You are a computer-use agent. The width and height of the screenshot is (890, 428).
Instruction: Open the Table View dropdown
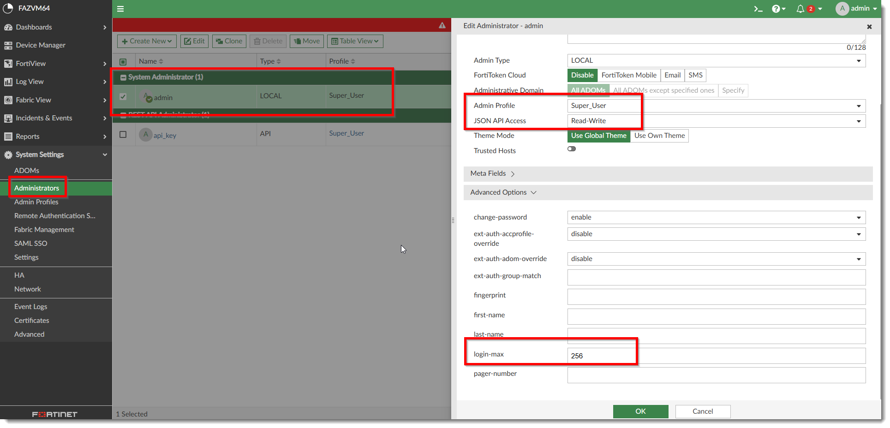(355, 41)
